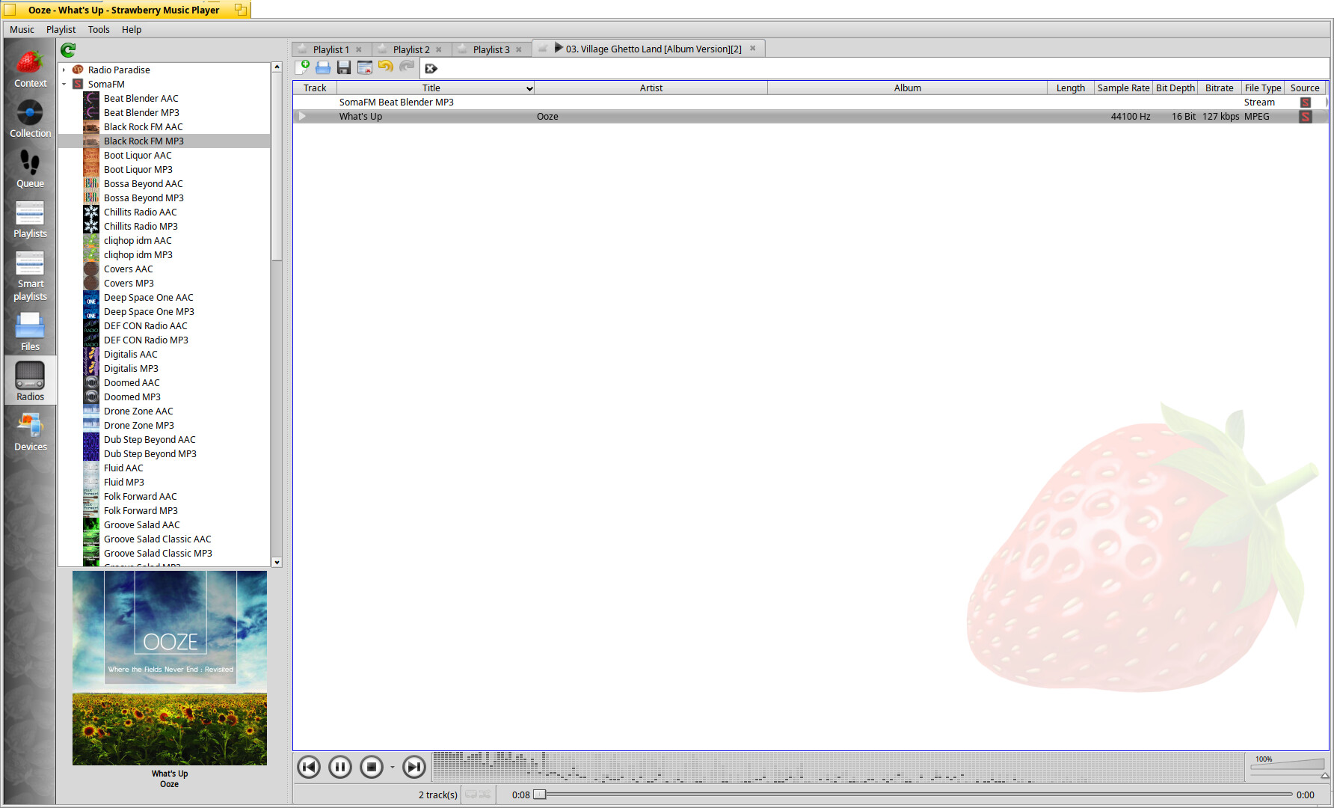Click source icon in SomaFM Beat Blender row
Viewport: 1334px width, 808px height.
[1306, 102]
